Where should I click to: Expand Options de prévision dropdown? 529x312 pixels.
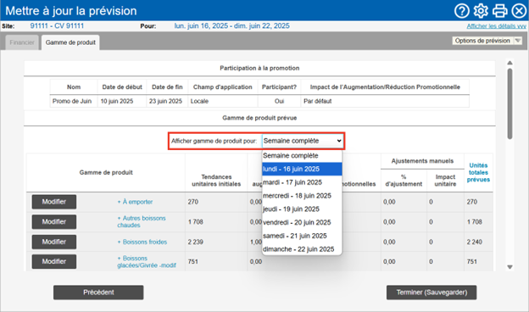coord(487,41)
